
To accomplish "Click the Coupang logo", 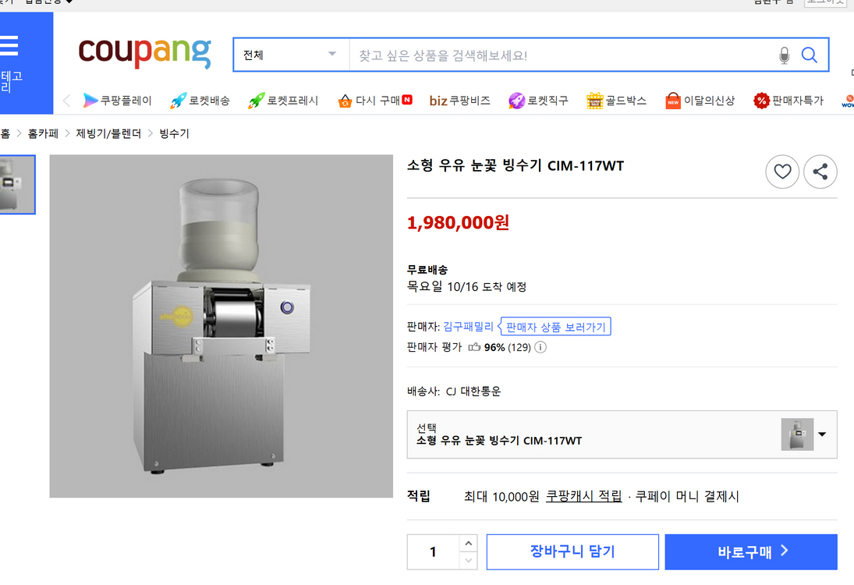I will tap(144, 53).
